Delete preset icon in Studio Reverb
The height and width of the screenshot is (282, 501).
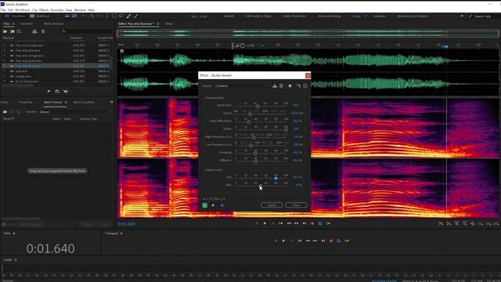tap(281, 85)
